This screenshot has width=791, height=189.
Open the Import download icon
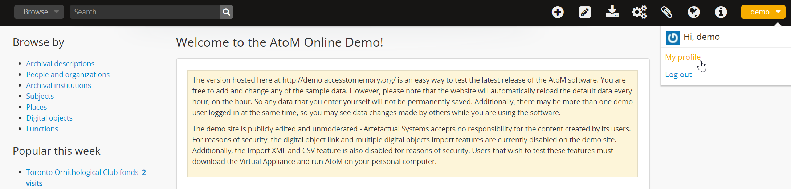(x=612, y=12)
